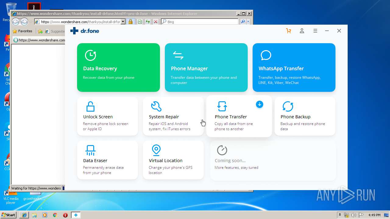Click the Compatibility View icon in IE
The width and height of the screenshot is (390, 219).
coord(140,22)
